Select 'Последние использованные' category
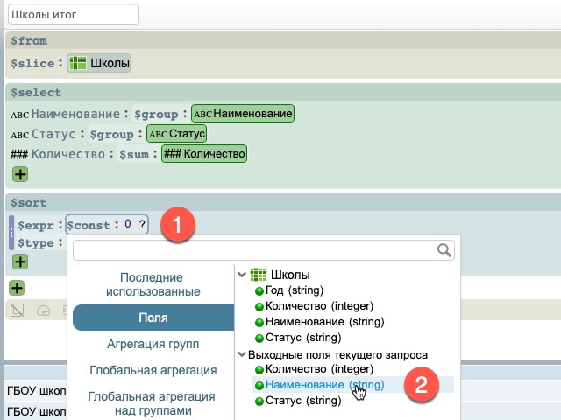 [x=155, y=283]
